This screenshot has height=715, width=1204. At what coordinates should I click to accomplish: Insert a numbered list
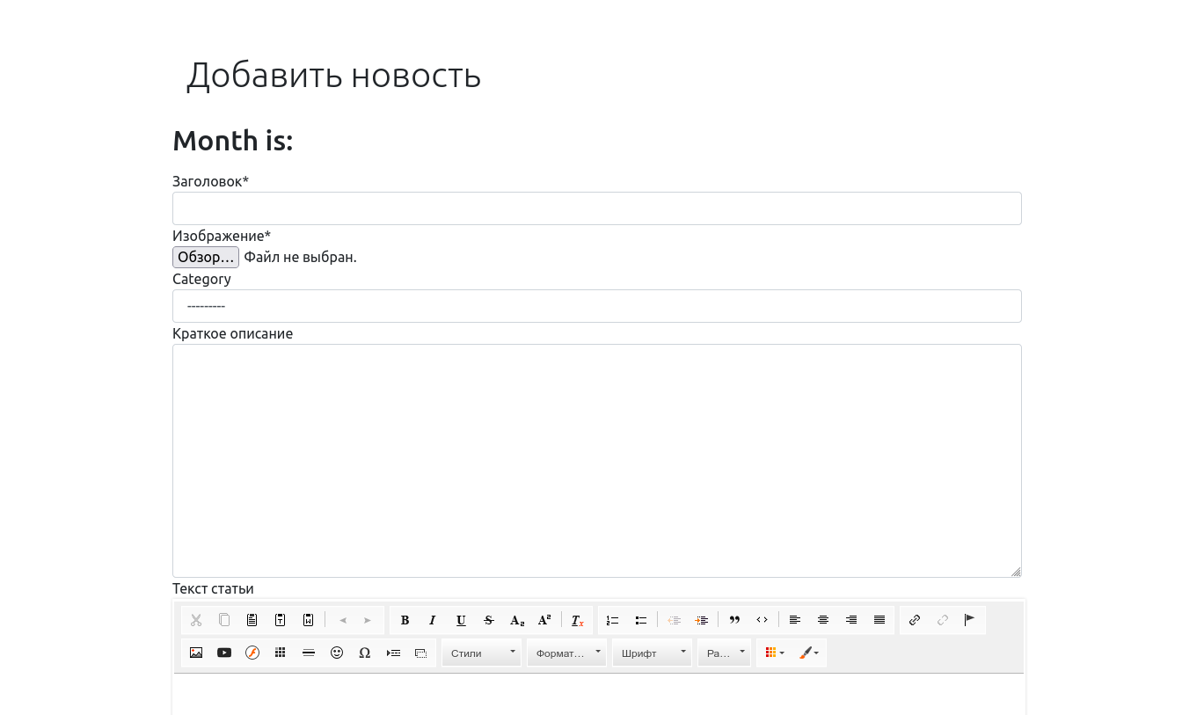613,620
